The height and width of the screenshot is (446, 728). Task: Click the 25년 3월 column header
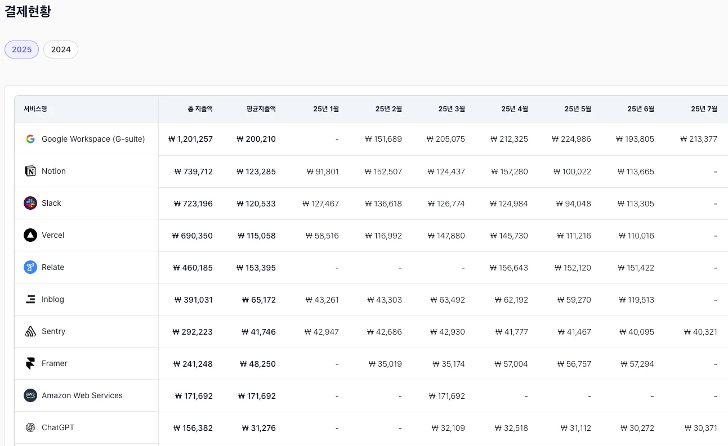coord(452,109)
